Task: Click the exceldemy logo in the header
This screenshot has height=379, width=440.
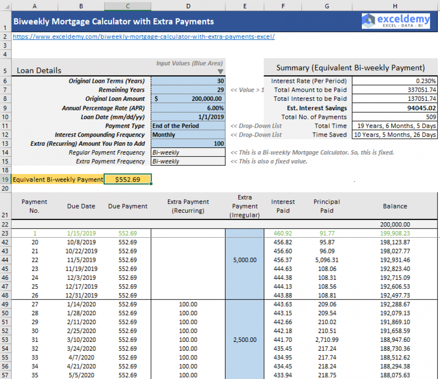Action: coord(396,21)
